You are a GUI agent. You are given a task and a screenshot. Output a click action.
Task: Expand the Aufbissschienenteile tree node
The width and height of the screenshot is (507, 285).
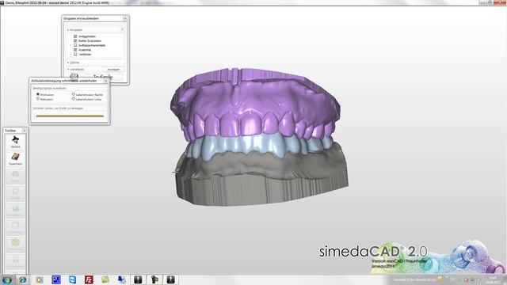71,45
